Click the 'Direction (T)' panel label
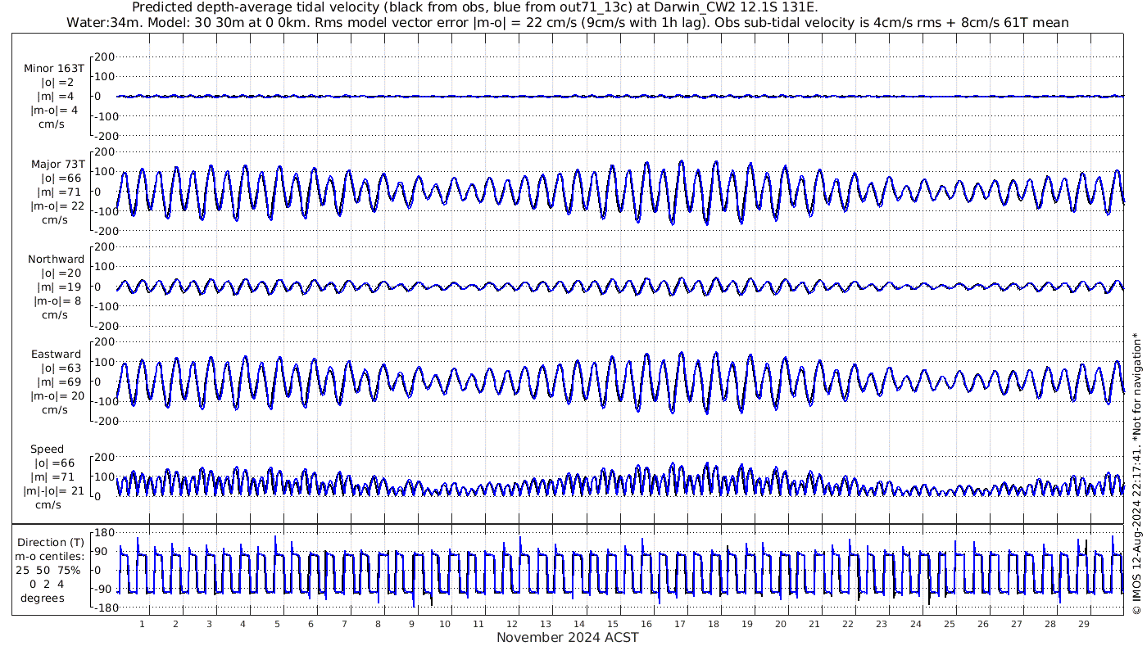The width and height of the screenshot is (1147, 655). (x=51, y=542)
